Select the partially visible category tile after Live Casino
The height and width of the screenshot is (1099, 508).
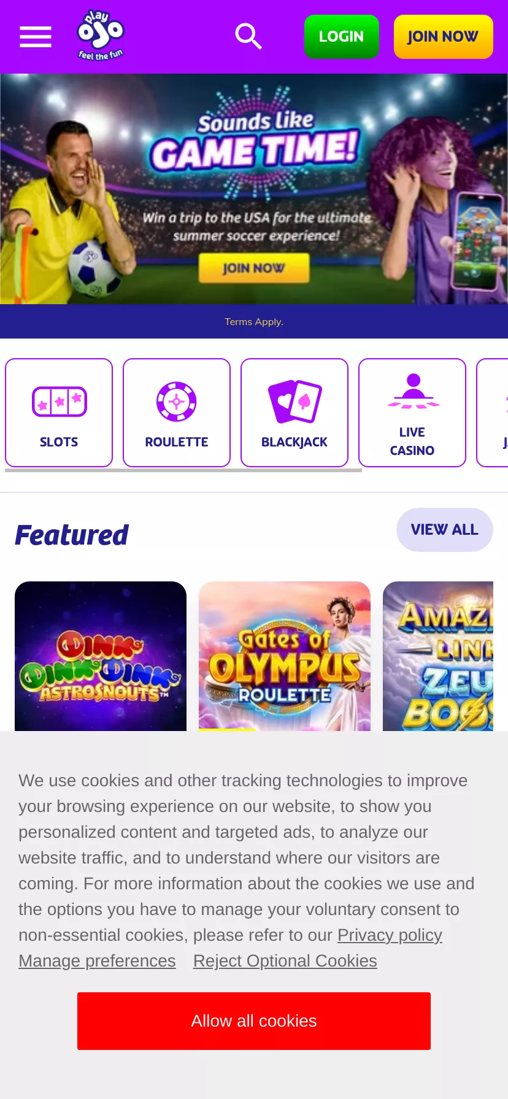click(x=493, y=413)
